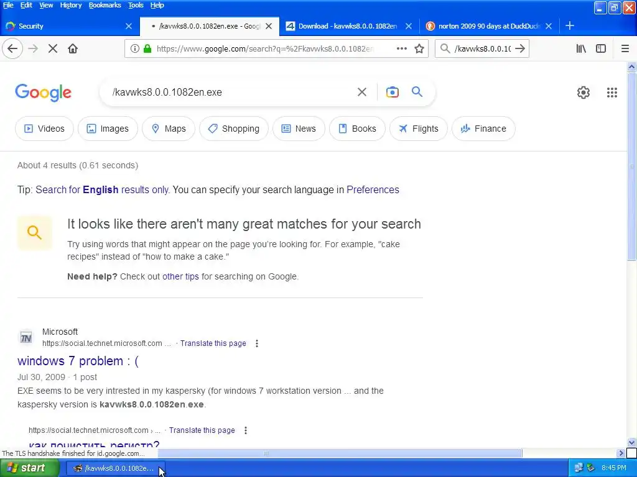This screenshot has height=477, width=637.
Task: Open the page actions three-dot menu
Action: (x=401, y=48)
